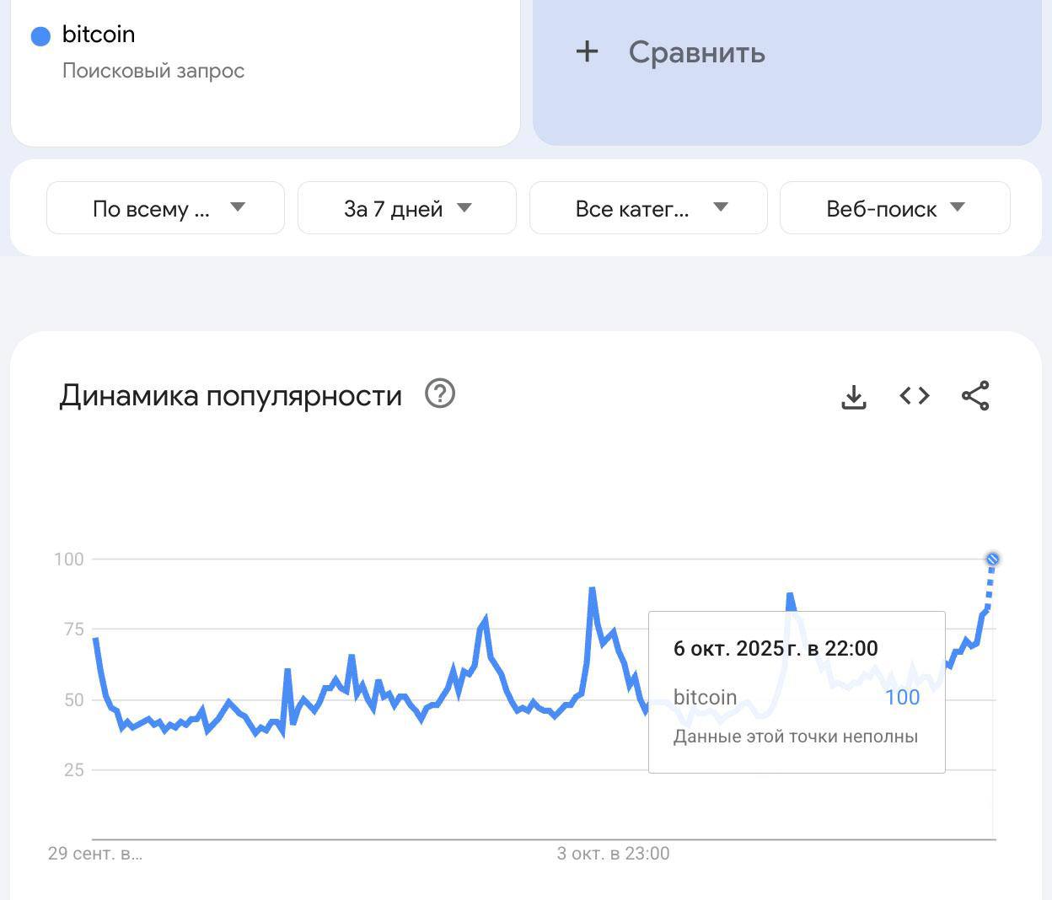This screenshot has width=1052, height=900.
Task: Open the По всему region dropdown
Action: (x=165, y=208)
